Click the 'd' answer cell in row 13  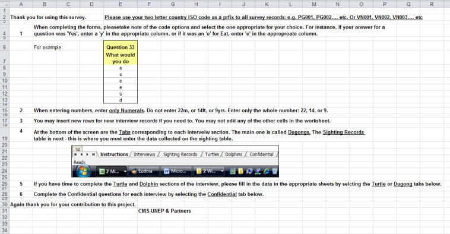point(121,100)
